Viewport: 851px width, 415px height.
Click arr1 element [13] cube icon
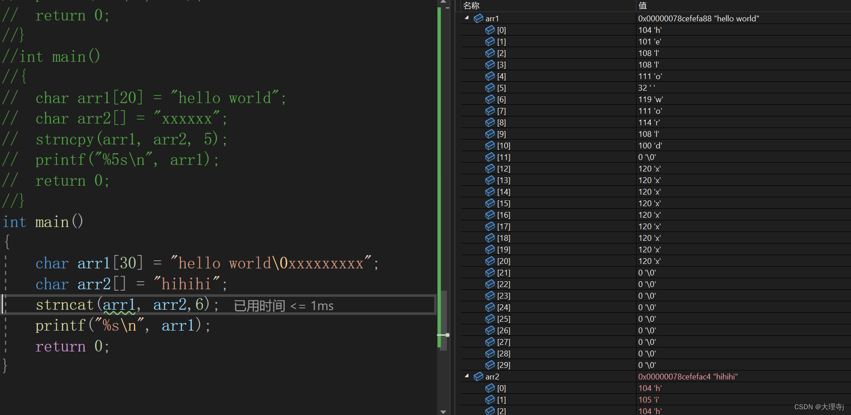490,180
